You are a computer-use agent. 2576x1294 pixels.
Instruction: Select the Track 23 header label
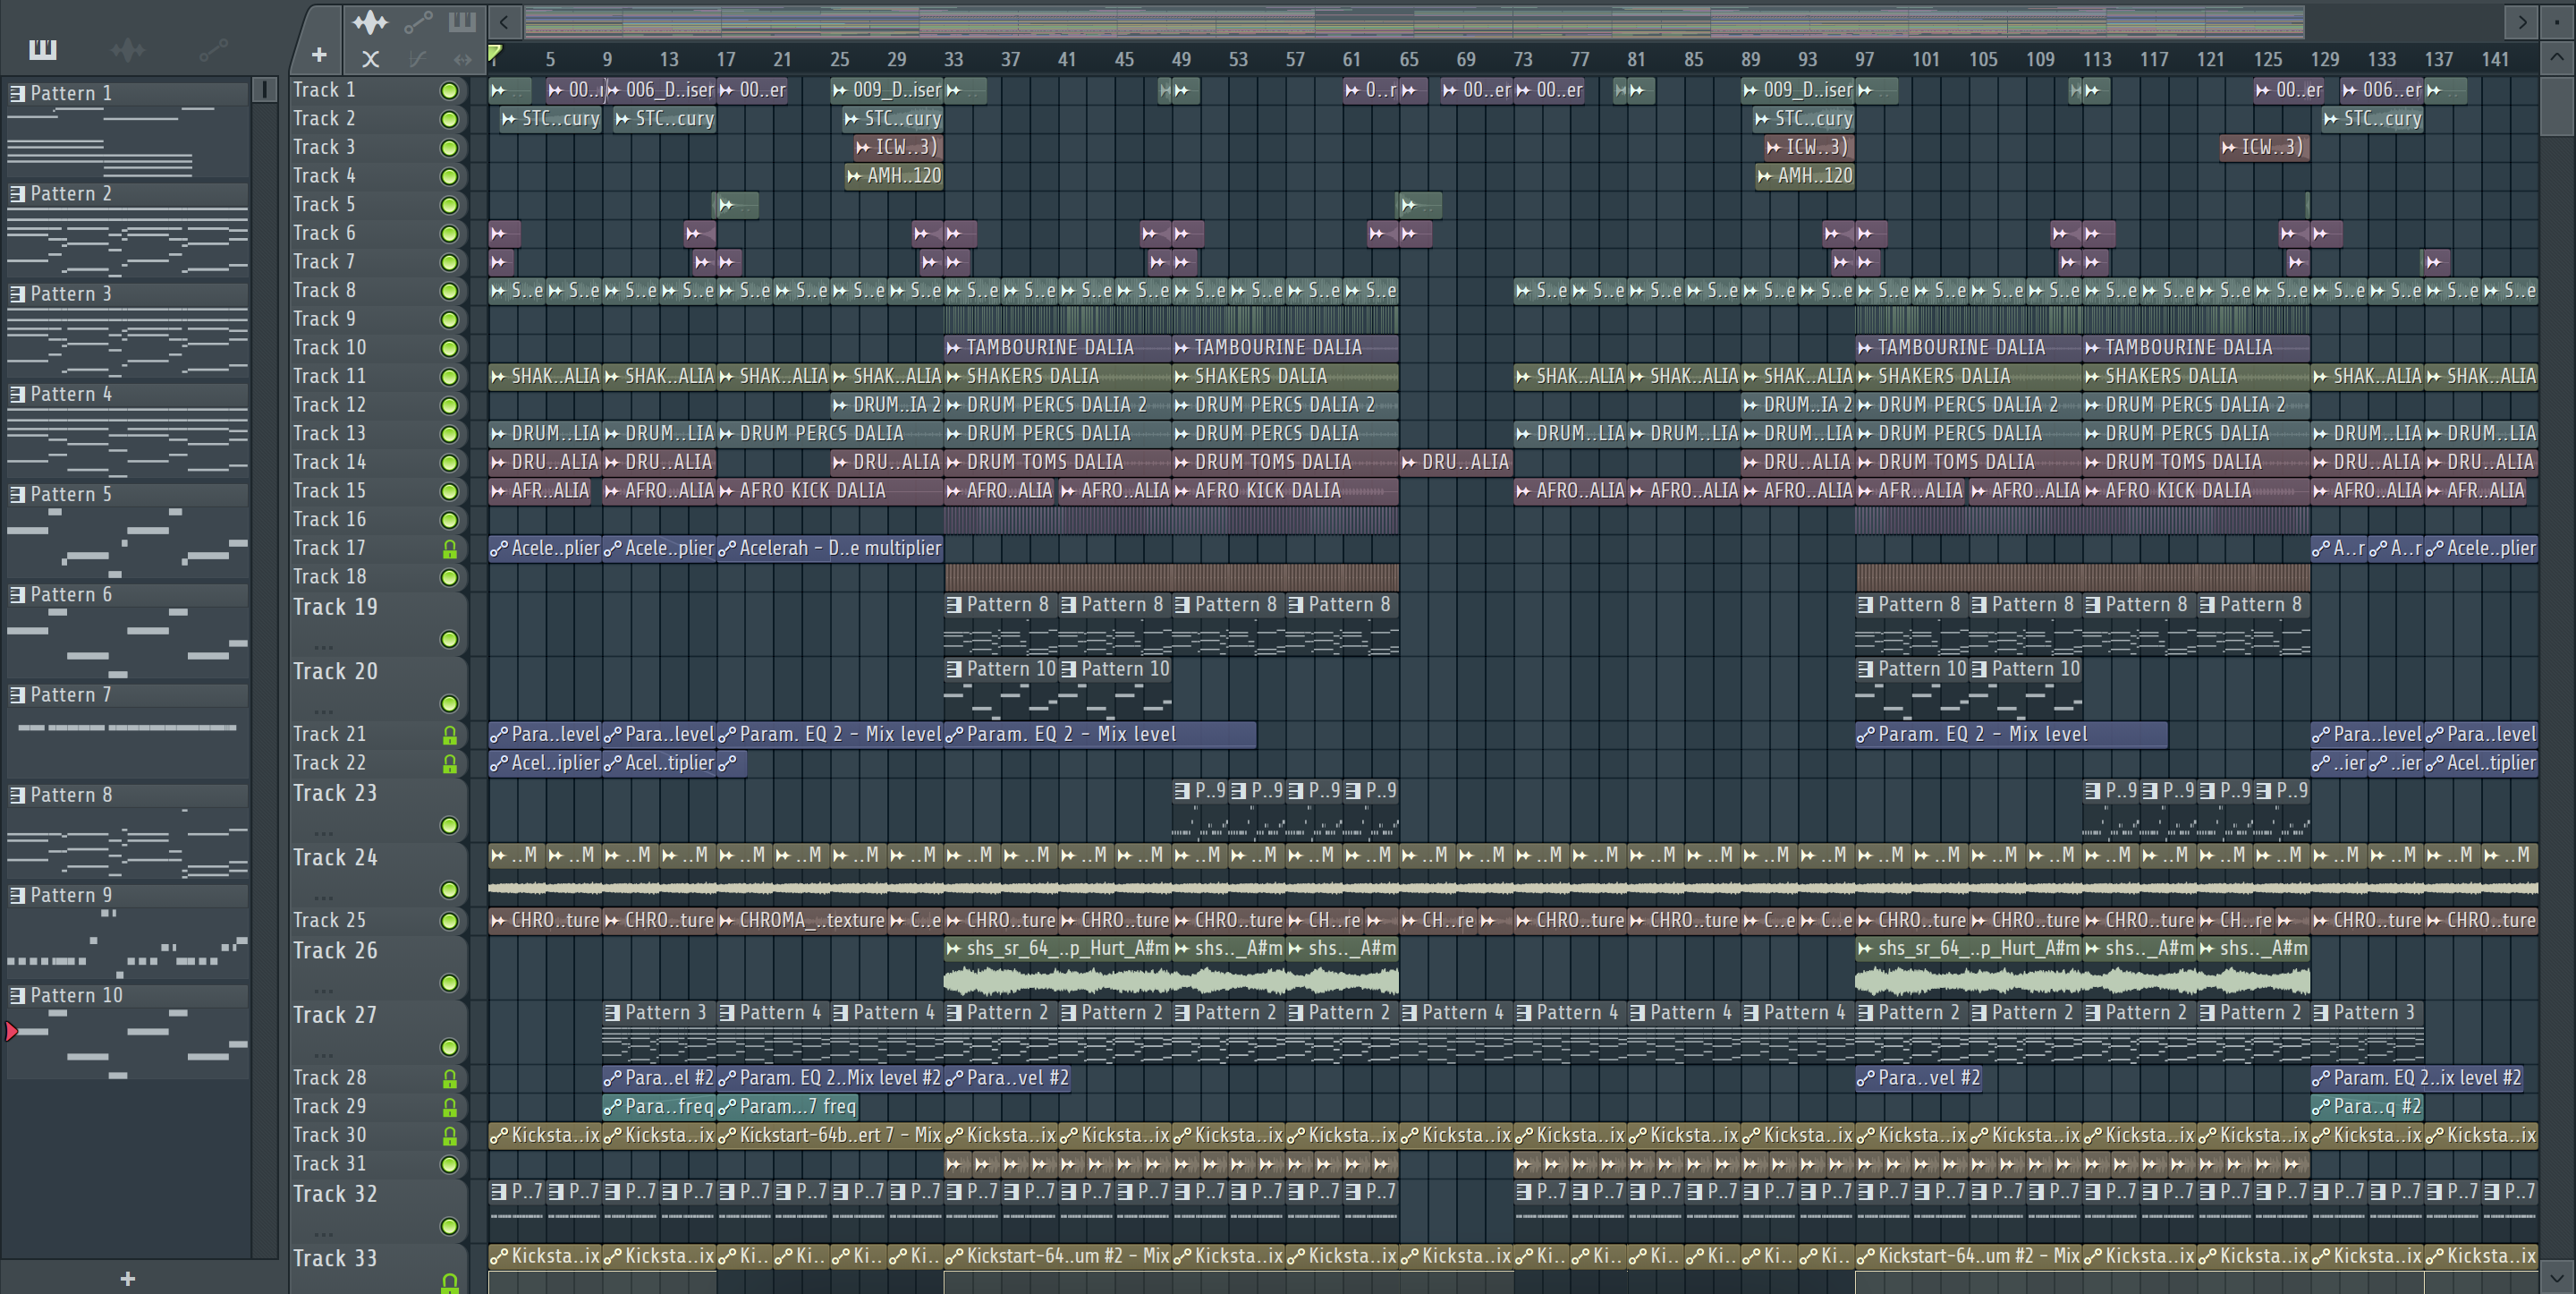coord(335,794)
